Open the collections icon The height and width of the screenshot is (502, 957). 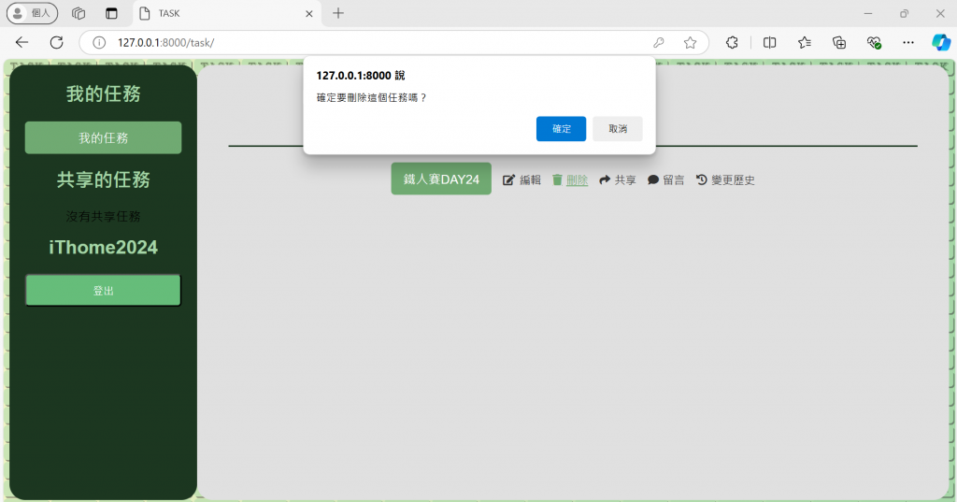pos(839,42)
